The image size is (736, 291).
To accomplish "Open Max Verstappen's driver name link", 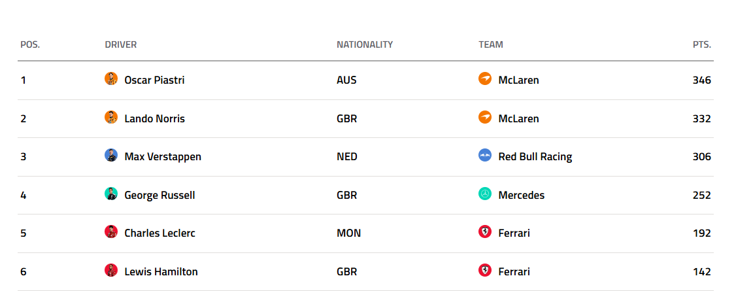I will pyautogui.click(x=163, y=157).
